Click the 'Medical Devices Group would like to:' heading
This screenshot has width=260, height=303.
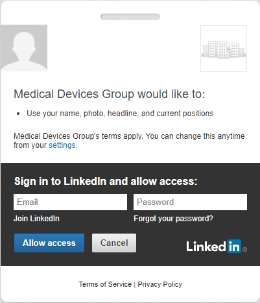click(x=110, y=94)
